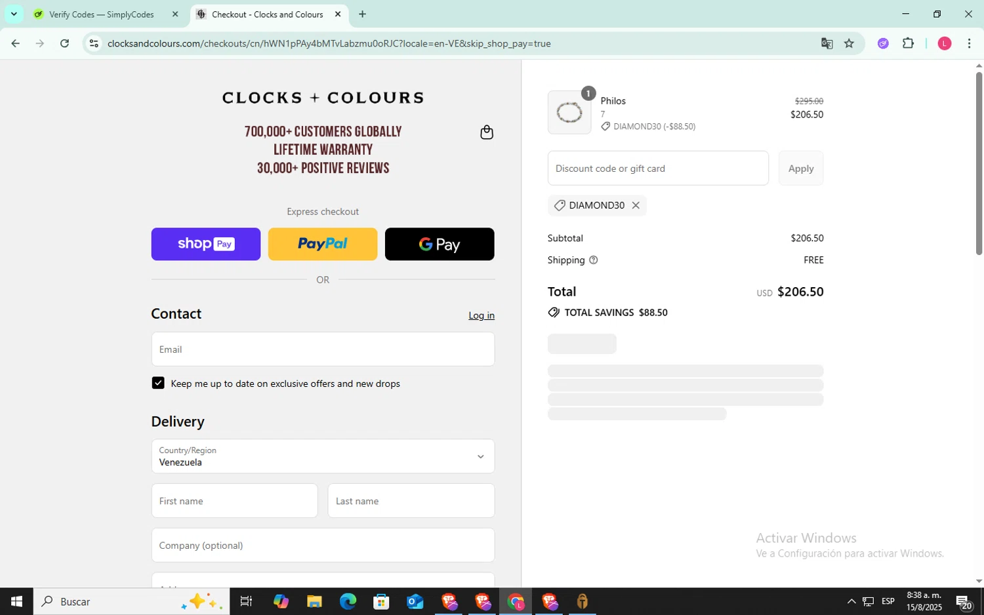This screenshot has width=984, height=615.
Task: Click the Discount code or gift card field
Action: (658, 169)
